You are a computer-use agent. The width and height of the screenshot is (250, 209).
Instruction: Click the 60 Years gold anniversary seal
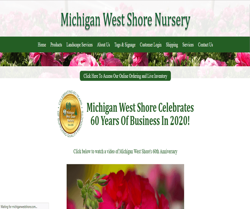70,114
